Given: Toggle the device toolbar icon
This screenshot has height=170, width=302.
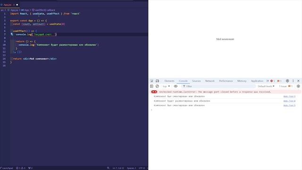Looking at the screenshot, I should click(x=157, y=81).
